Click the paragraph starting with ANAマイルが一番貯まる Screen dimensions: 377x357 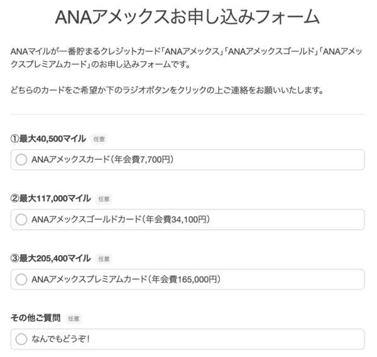coord(187,56)
